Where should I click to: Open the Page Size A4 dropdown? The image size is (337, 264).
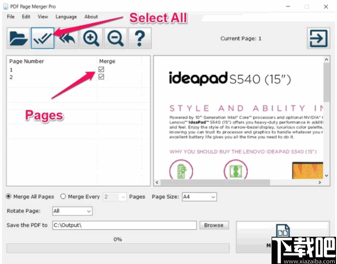pyautogui.click(x=199, y=197)
